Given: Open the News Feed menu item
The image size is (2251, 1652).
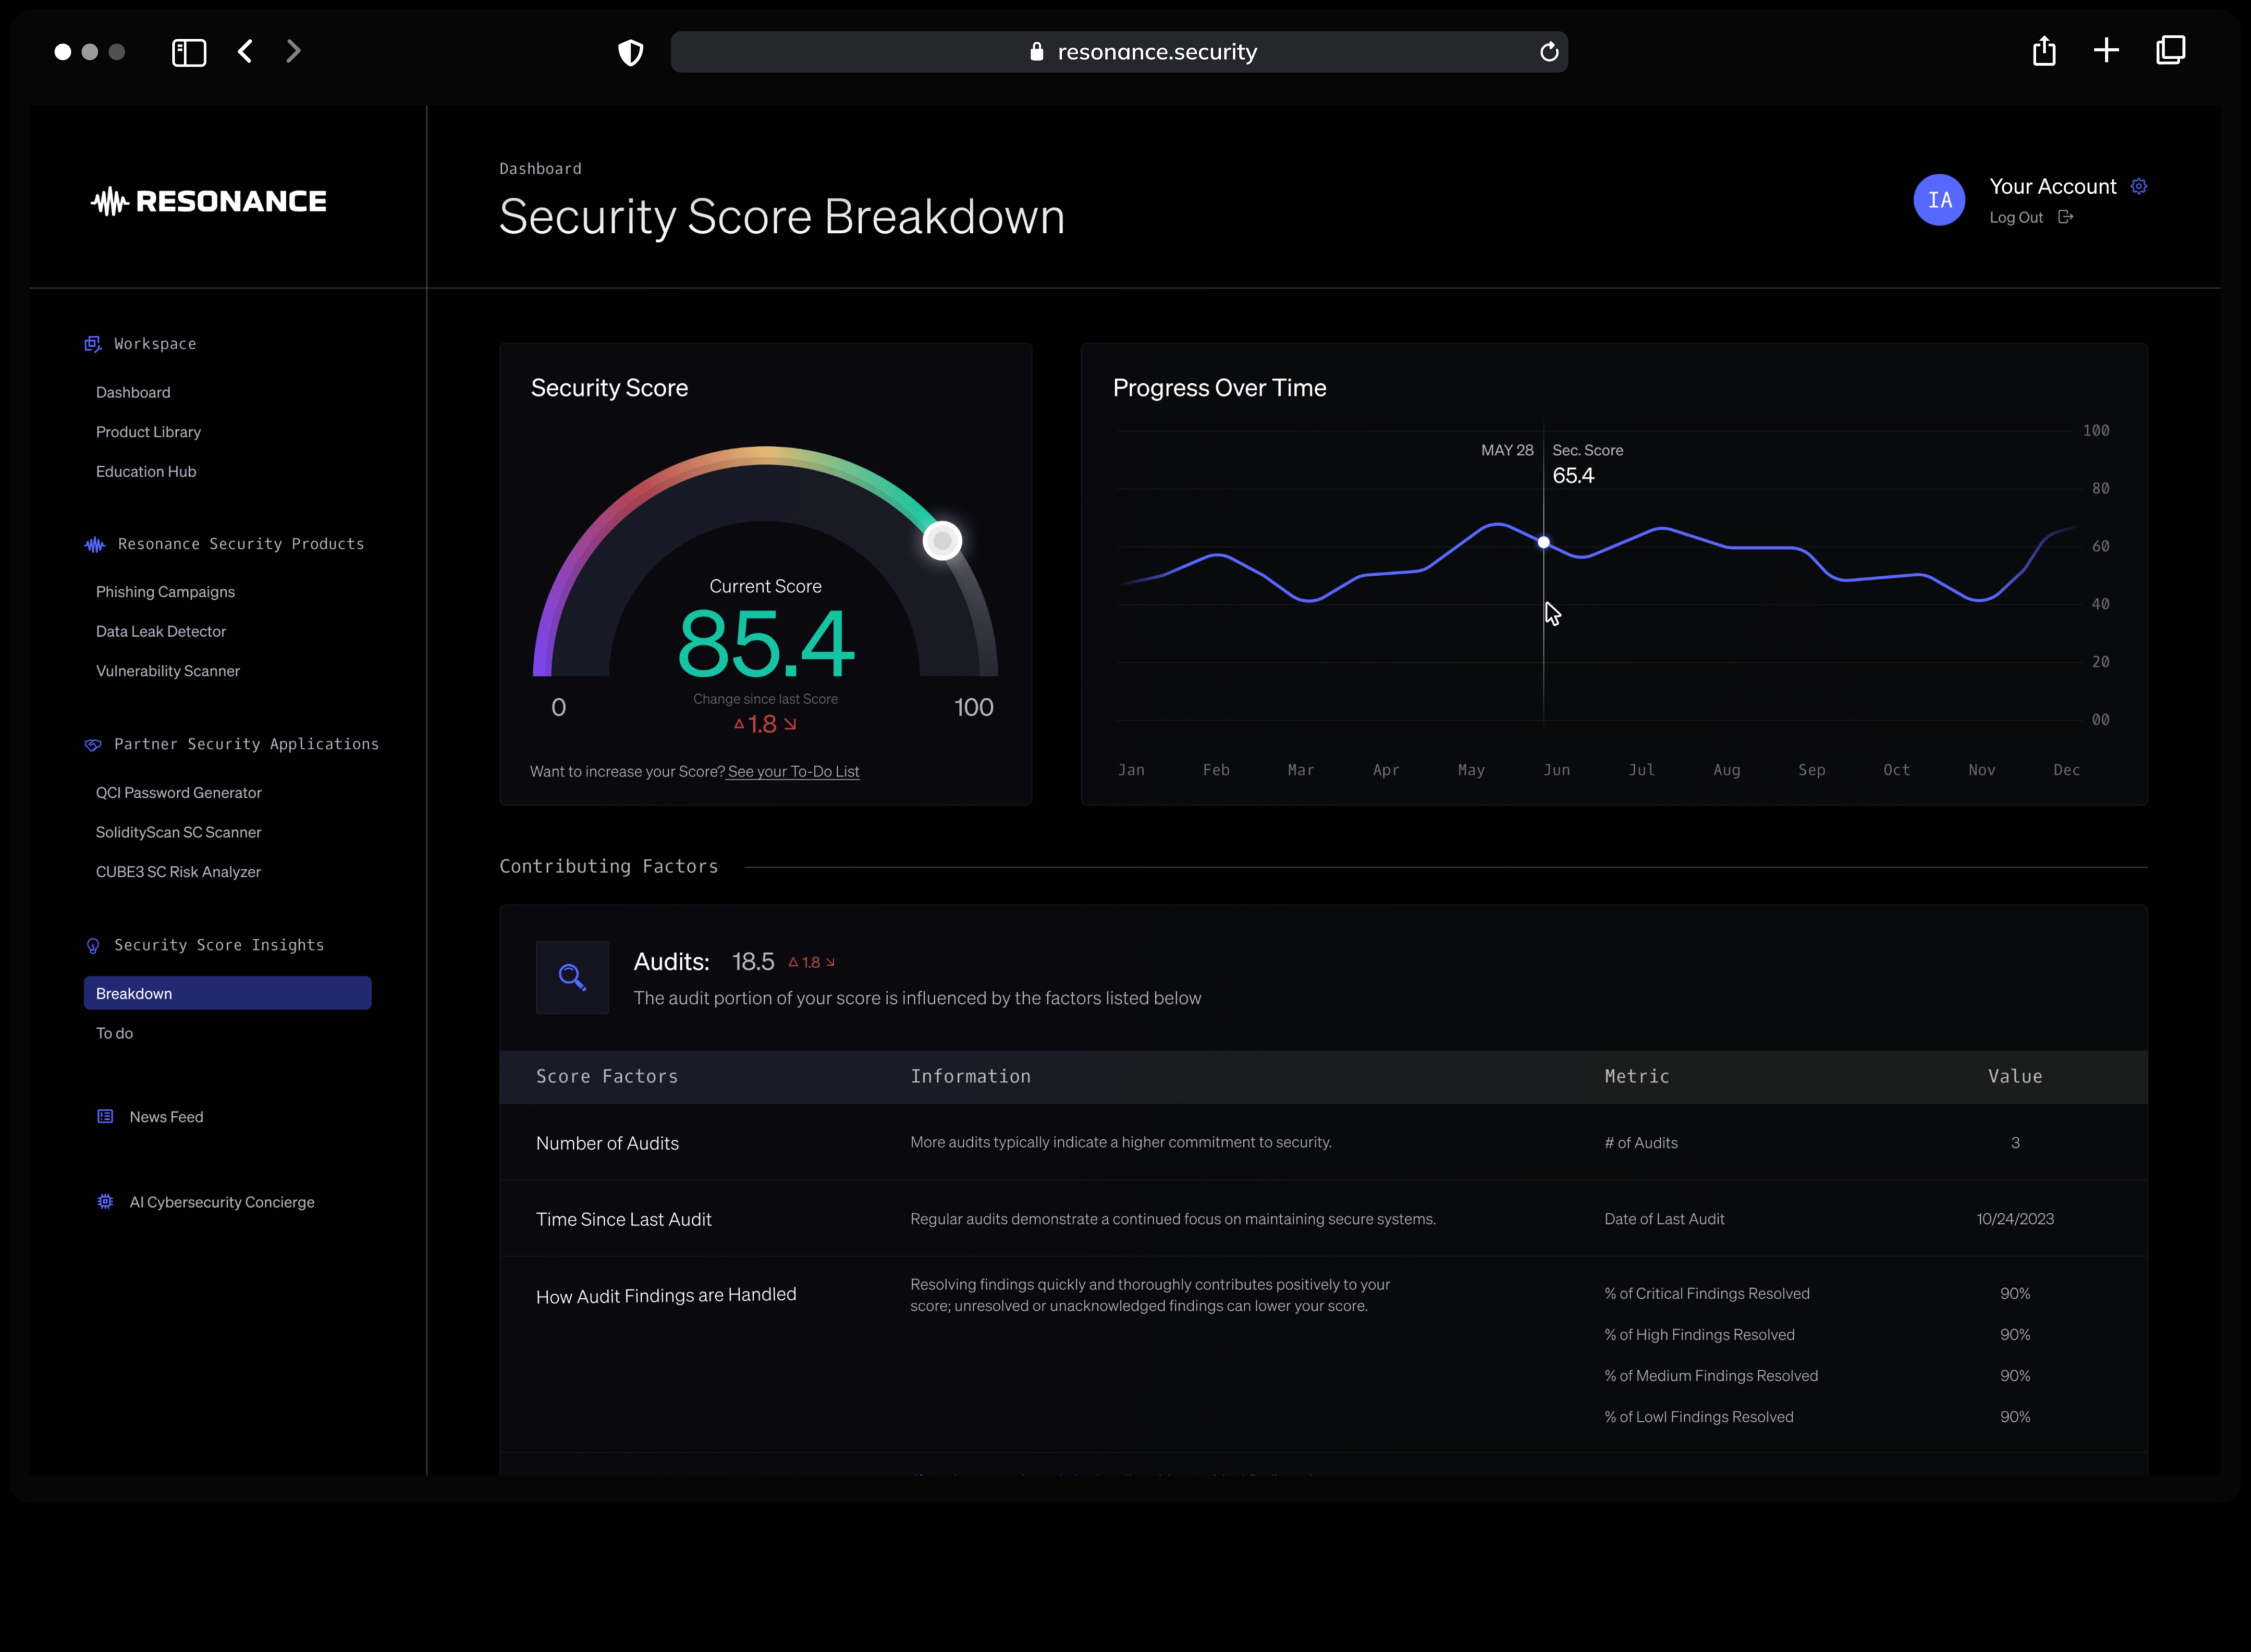Looking at the screenshot, I should (x=166, y=1117).
